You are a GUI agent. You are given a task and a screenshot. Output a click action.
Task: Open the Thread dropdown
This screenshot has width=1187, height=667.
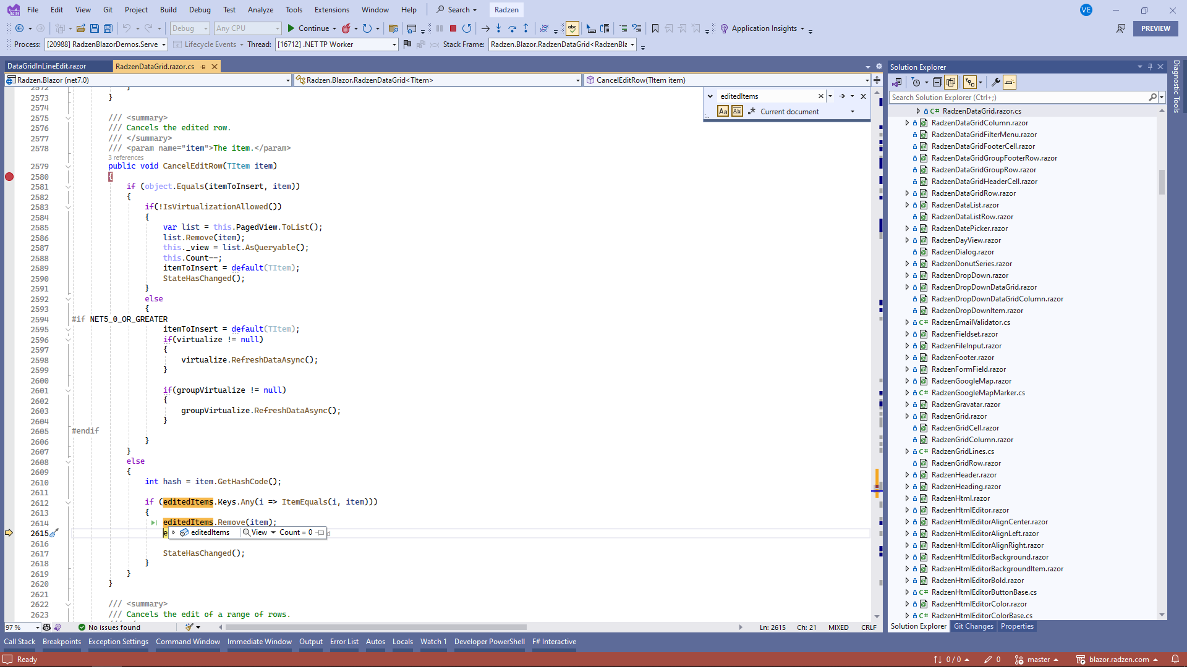[337, 44]
